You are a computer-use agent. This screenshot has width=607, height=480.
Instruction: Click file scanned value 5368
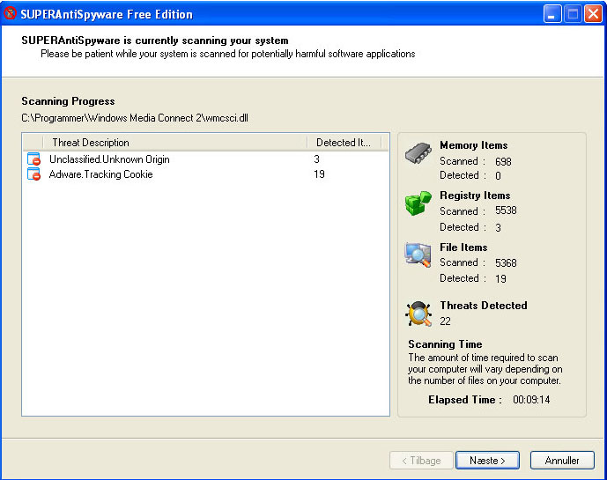pos(506,263)
